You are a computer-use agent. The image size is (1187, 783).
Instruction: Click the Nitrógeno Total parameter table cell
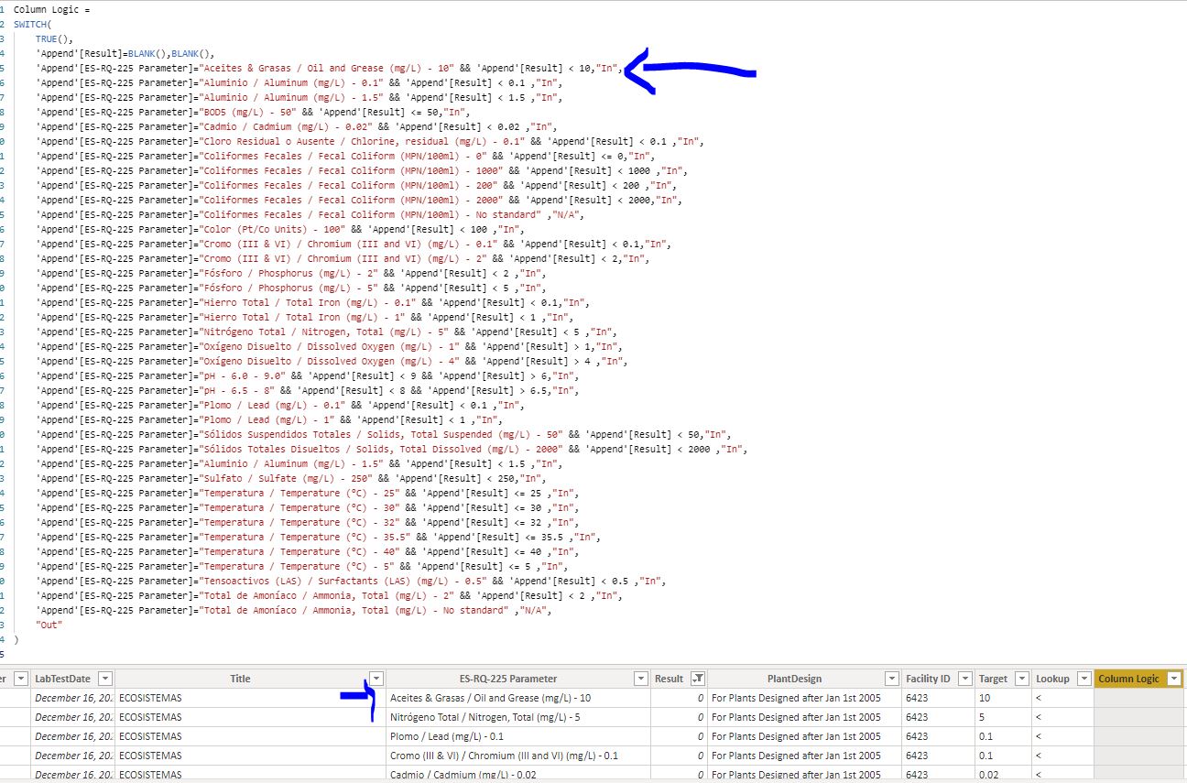pyautogui.click(x=518, y=717)
